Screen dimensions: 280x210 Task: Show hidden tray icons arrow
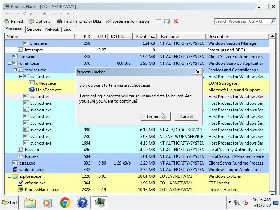pos(230,202)
